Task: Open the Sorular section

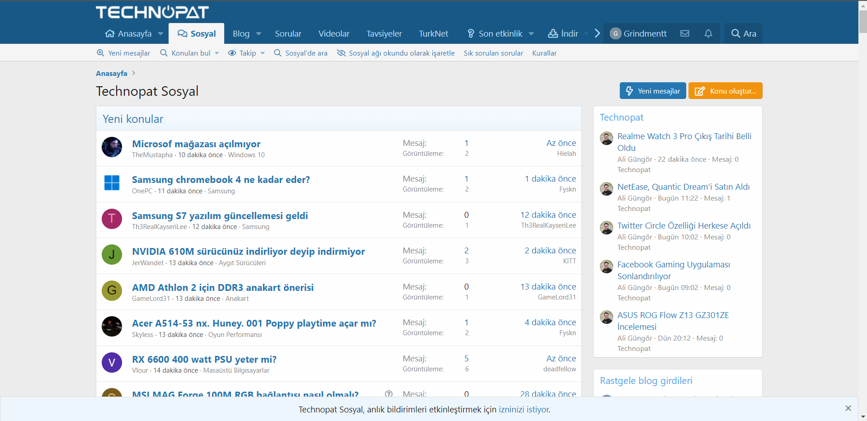Action: [x=288, y=34]
